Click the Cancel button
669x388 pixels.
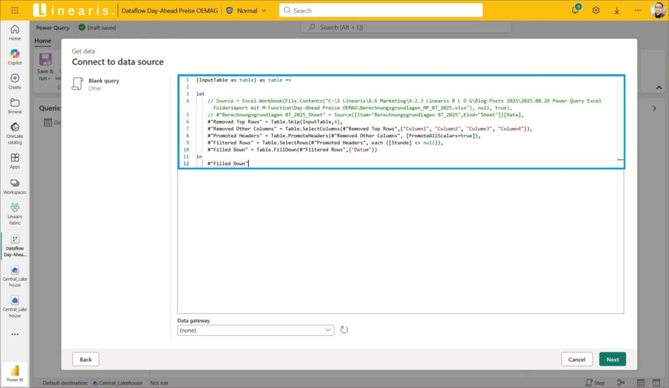[x=576, y=359]
